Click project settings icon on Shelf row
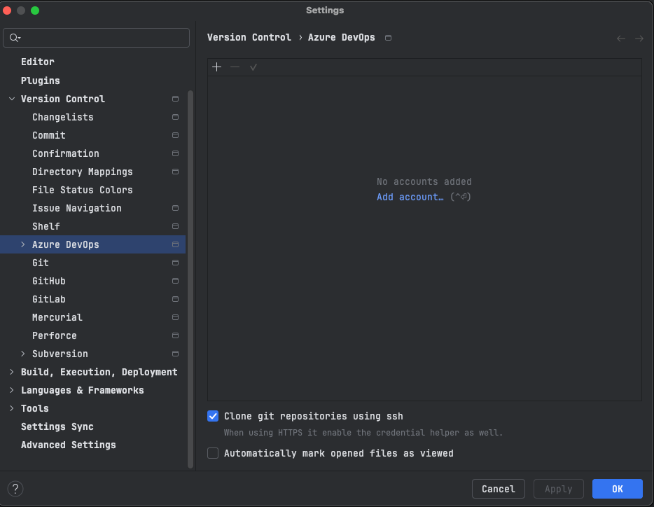This screenshot has width=654, height=507. point(175,226)
